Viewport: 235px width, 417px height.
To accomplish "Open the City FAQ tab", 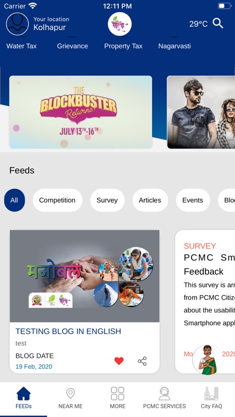I will pos(211,398).
